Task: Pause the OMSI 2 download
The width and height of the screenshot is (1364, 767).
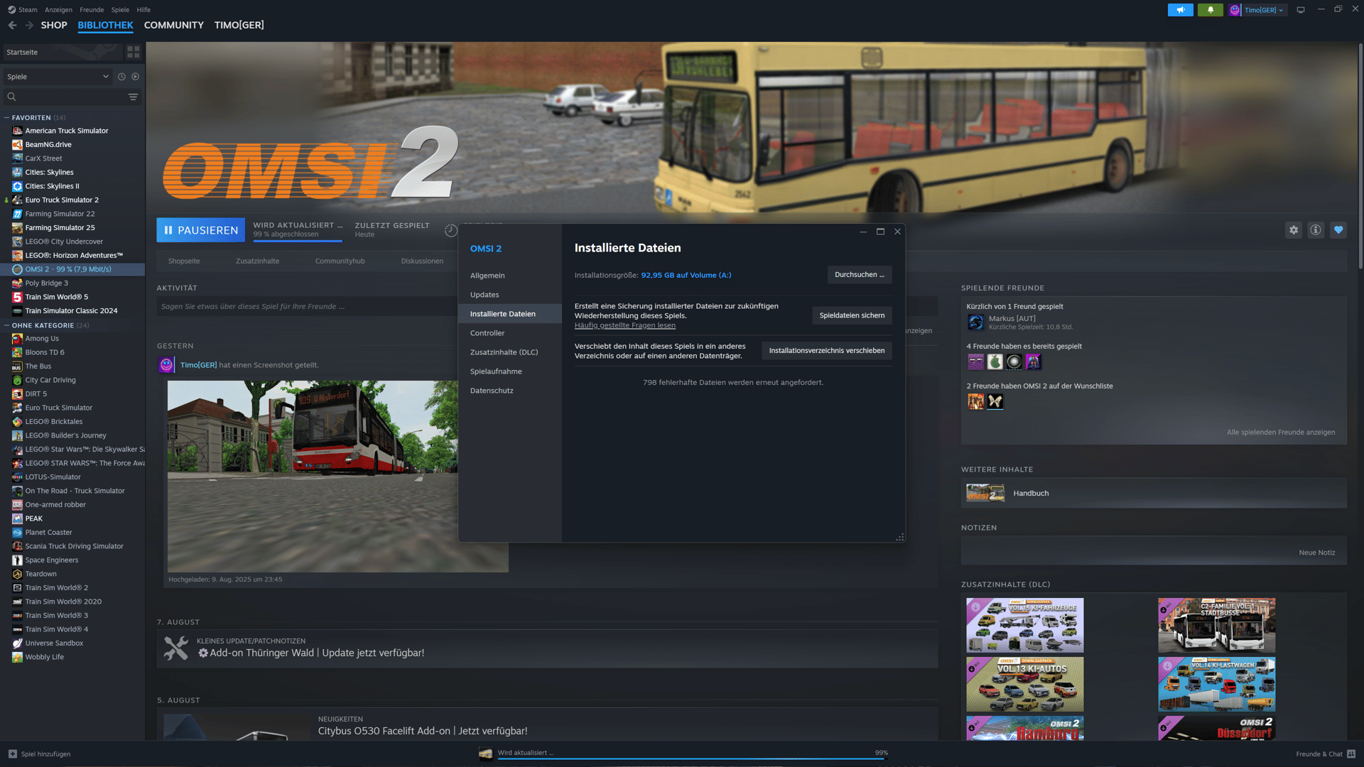Action: [x=200, y=230]
